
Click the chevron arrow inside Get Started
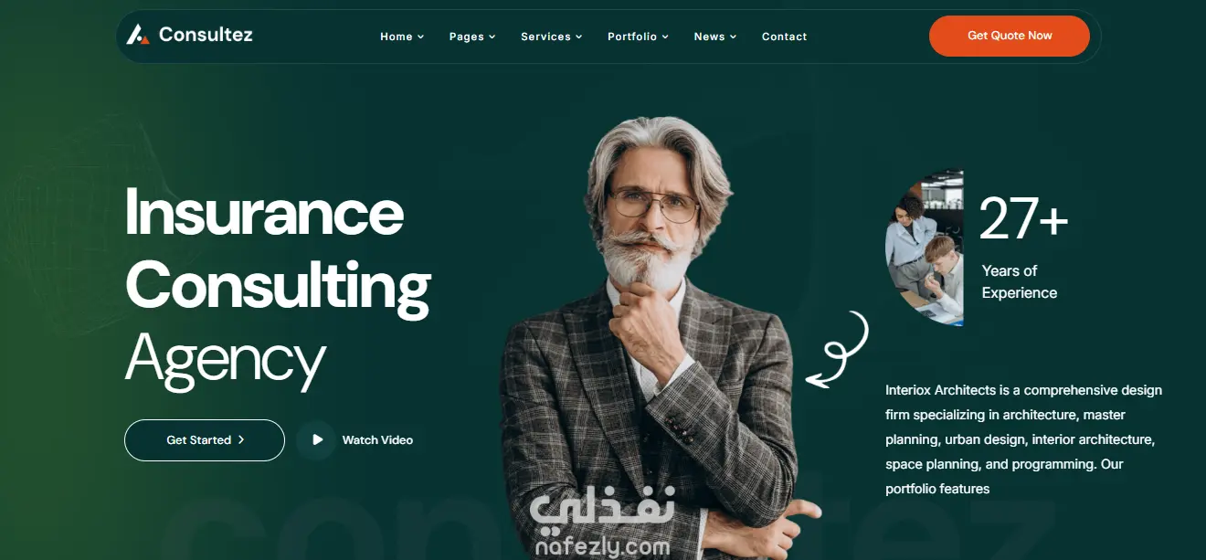coord(241,439)
